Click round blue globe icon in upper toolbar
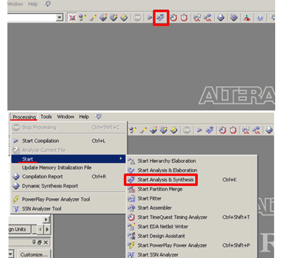The height and width of the screenshot is (258, 292). tap(260, 18)
